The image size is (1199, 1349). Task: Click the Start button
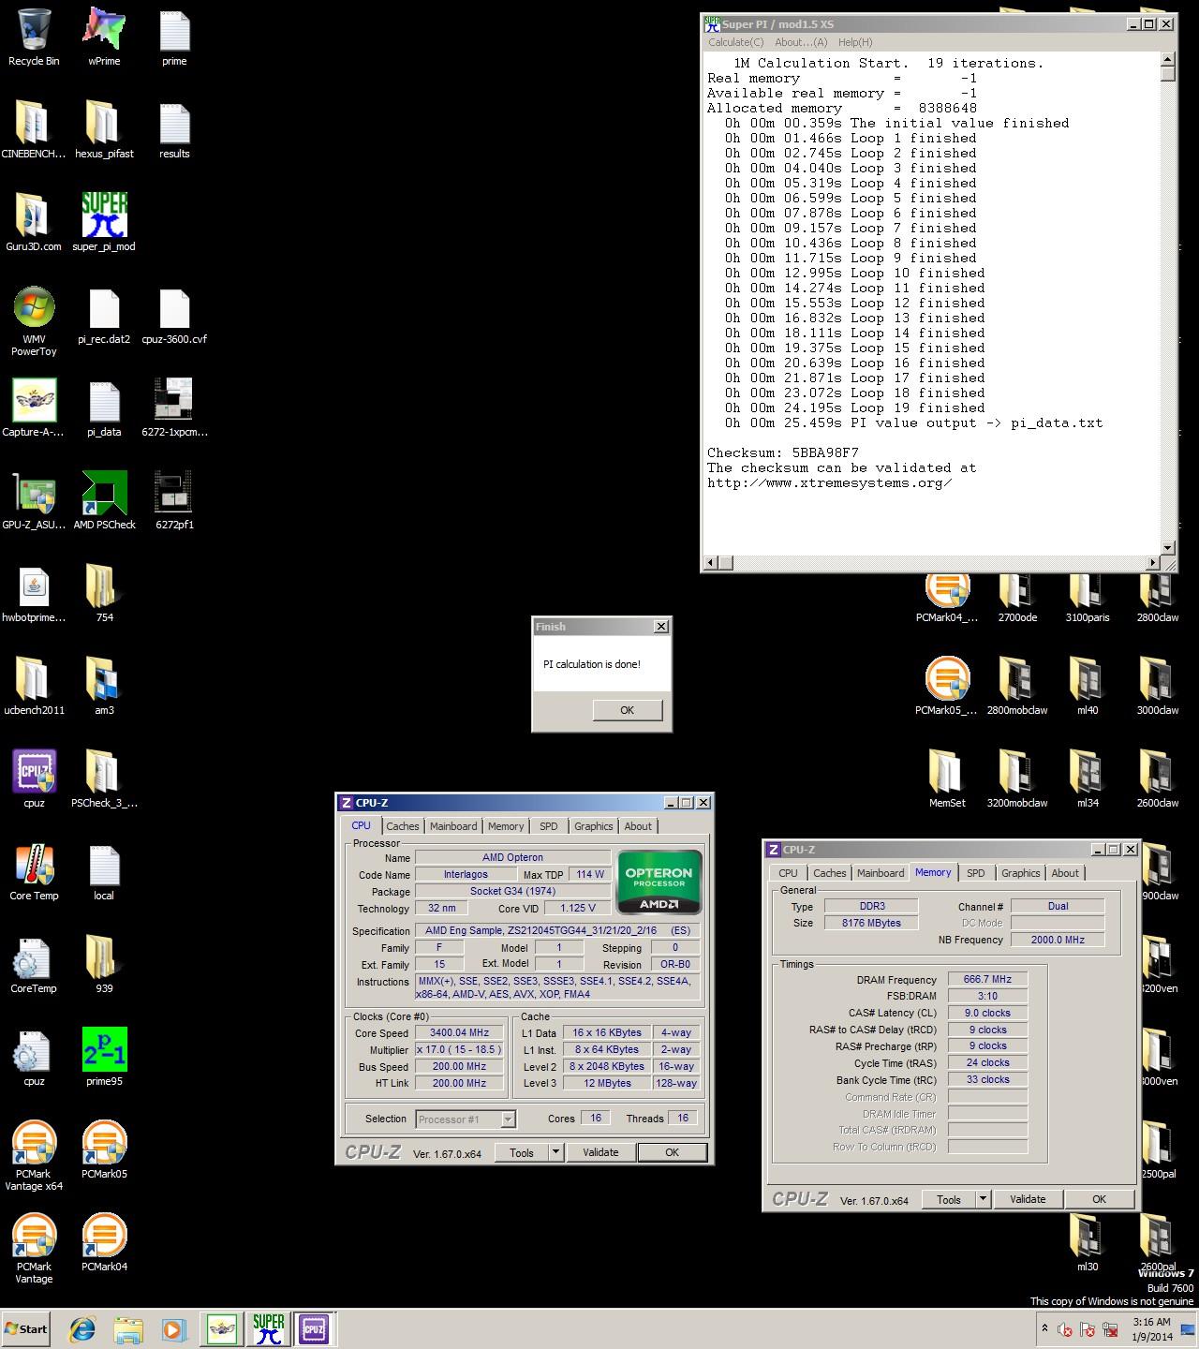[26, 1328]
